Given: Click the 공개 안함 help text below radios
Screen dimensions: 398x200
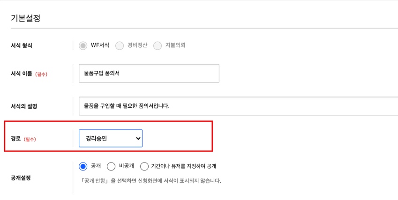Looking at the screenshot, I should pos(150,181).
